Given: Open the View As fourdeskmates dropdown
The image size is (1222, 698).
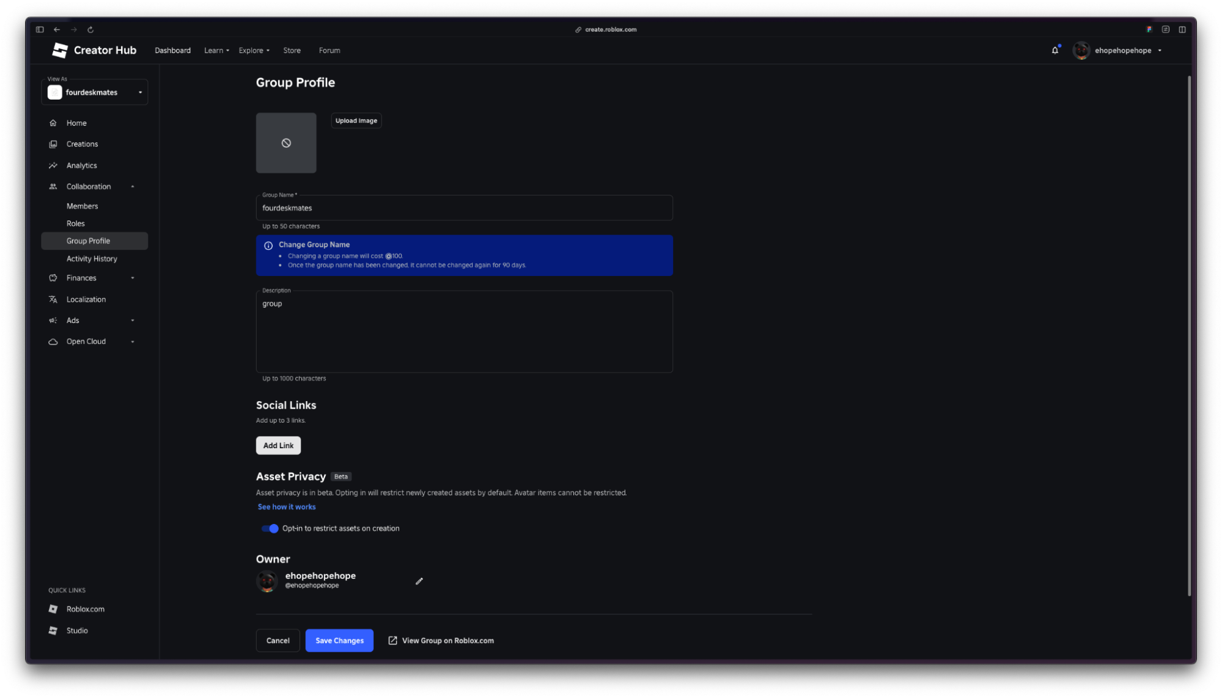Looking at the screenshot, I should click(x=95, y=92).
